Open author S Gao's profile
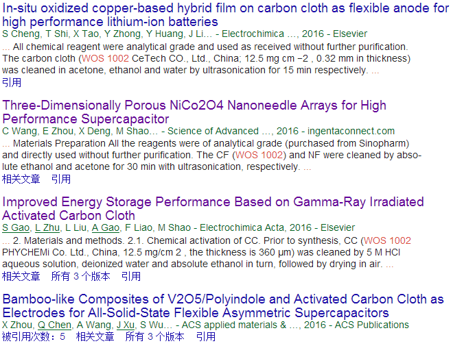464x348 pixels. tap(15, 227)
